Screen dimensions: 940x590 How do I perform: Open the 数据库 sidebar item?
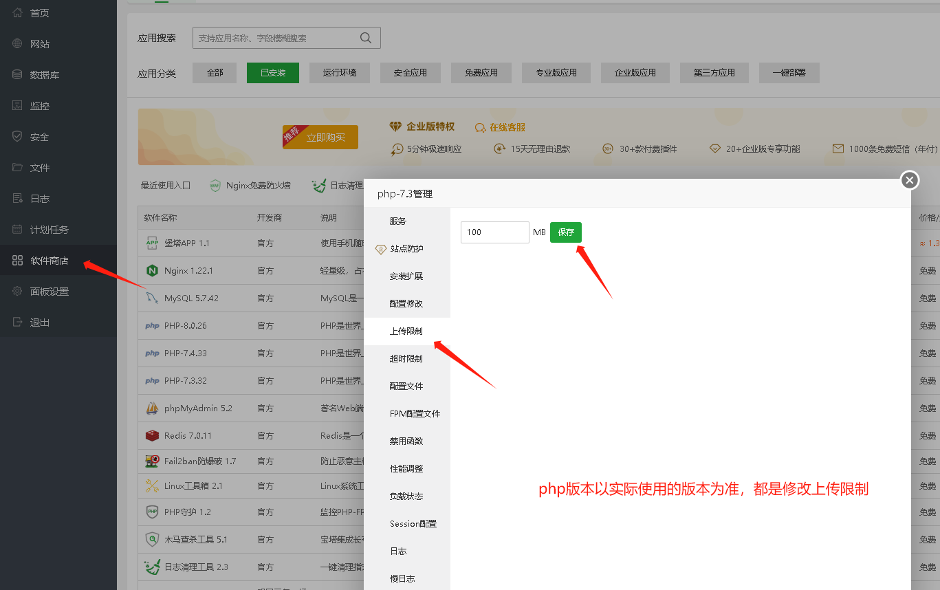coord(45,75)
